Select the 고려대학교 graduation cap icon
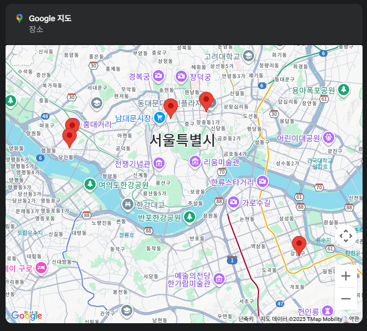This screenshot has width=367, height=331. click(249, 56)
